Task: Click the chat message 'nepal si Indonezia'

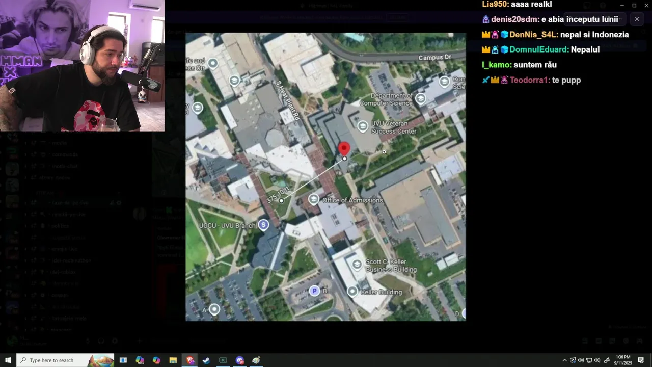Action: (x=594, y=35)
